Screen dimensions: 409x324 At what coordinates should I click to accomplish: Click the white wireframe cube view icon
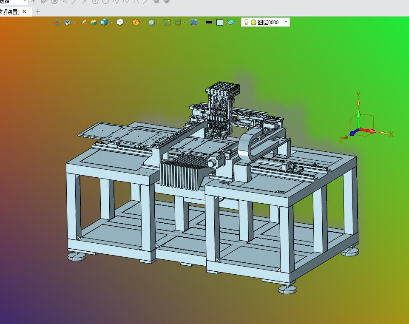[120, 22]
